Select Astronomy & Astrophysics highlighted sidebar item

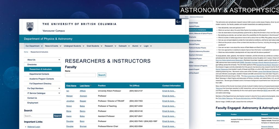click(x=201, y=30)
